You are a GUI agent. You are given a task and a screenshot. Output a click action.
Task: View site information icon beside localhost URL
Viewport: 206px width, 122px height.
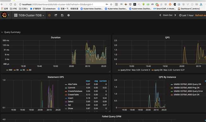pyautogui.click(x=20, y=4)
